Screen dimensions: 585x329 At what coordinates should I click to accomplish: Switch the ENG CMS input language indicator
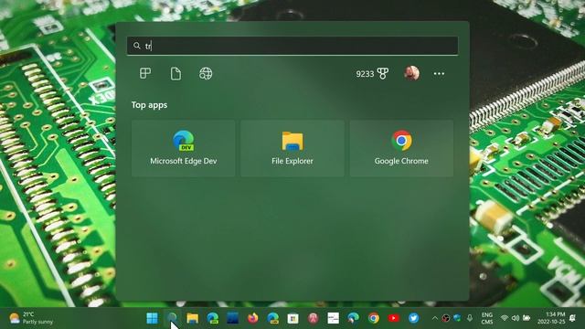[487, 318]
